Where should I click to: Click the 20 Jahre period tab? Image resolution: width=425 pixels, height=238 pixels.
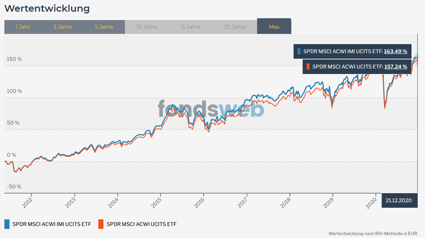235,27
